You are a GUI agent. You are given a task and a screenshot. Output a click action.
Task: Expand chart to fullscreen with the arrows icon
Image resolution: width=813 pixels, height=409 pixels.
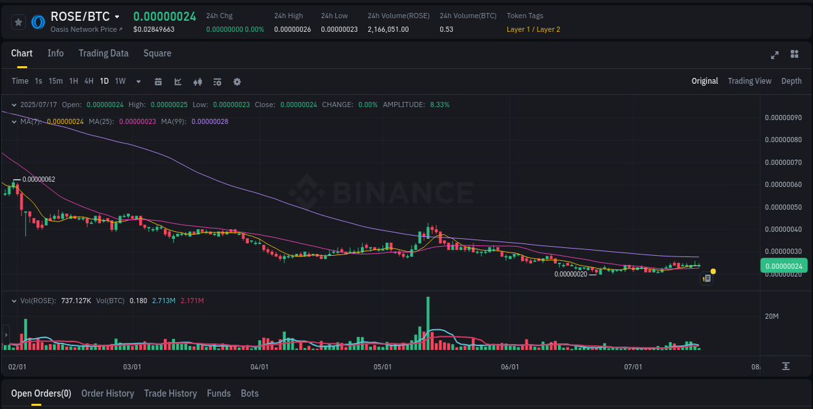(x=775, y=55)
